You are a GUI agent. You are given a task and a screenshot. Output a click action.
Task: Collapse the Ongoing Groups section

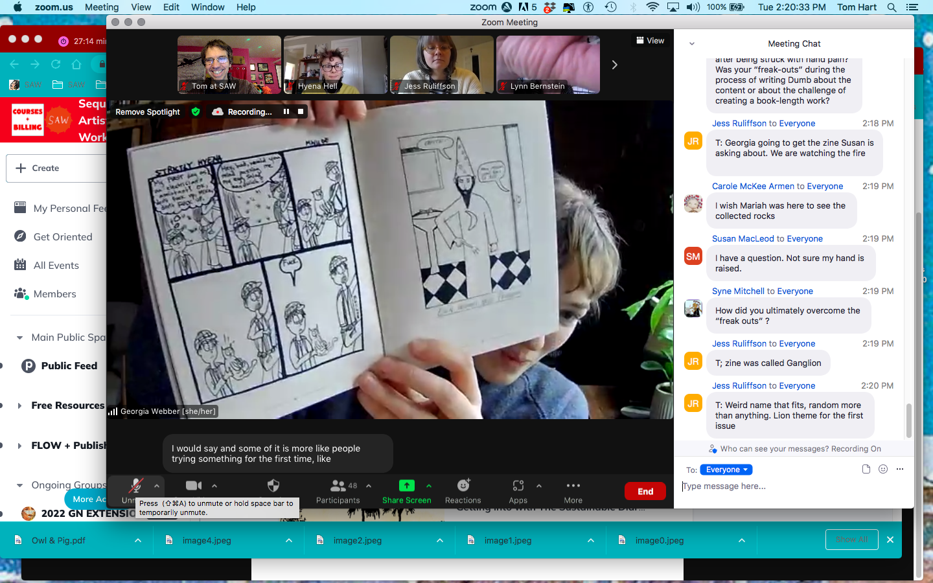19,485
